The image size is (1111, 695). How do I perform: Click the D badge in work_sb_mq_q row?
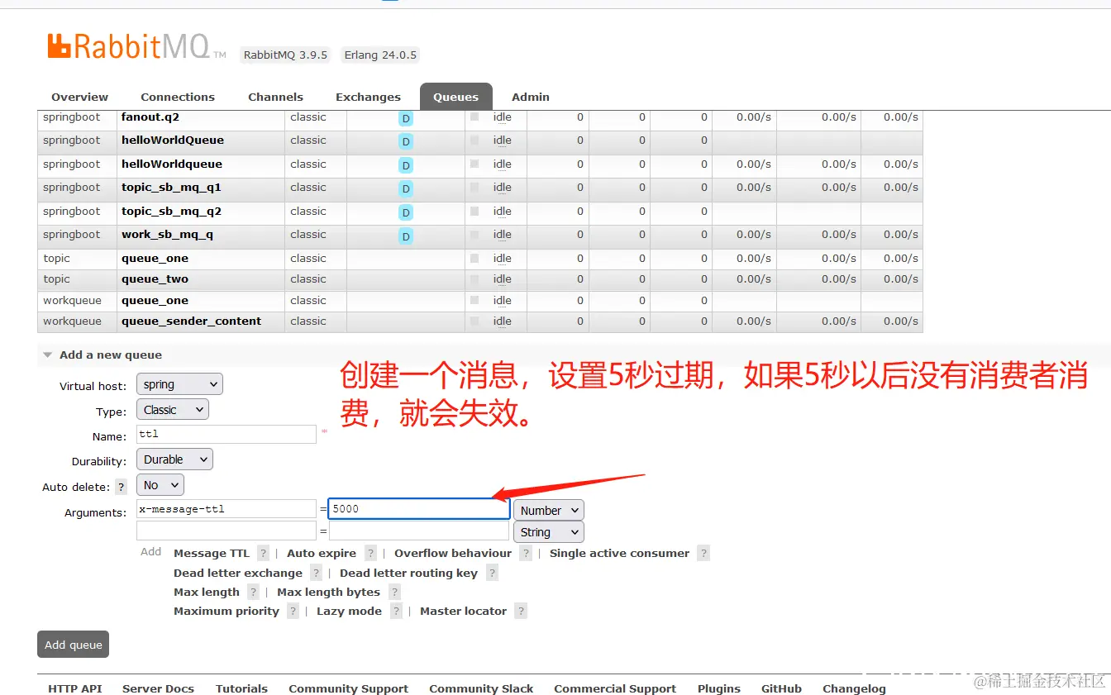(x=406, y=236)
